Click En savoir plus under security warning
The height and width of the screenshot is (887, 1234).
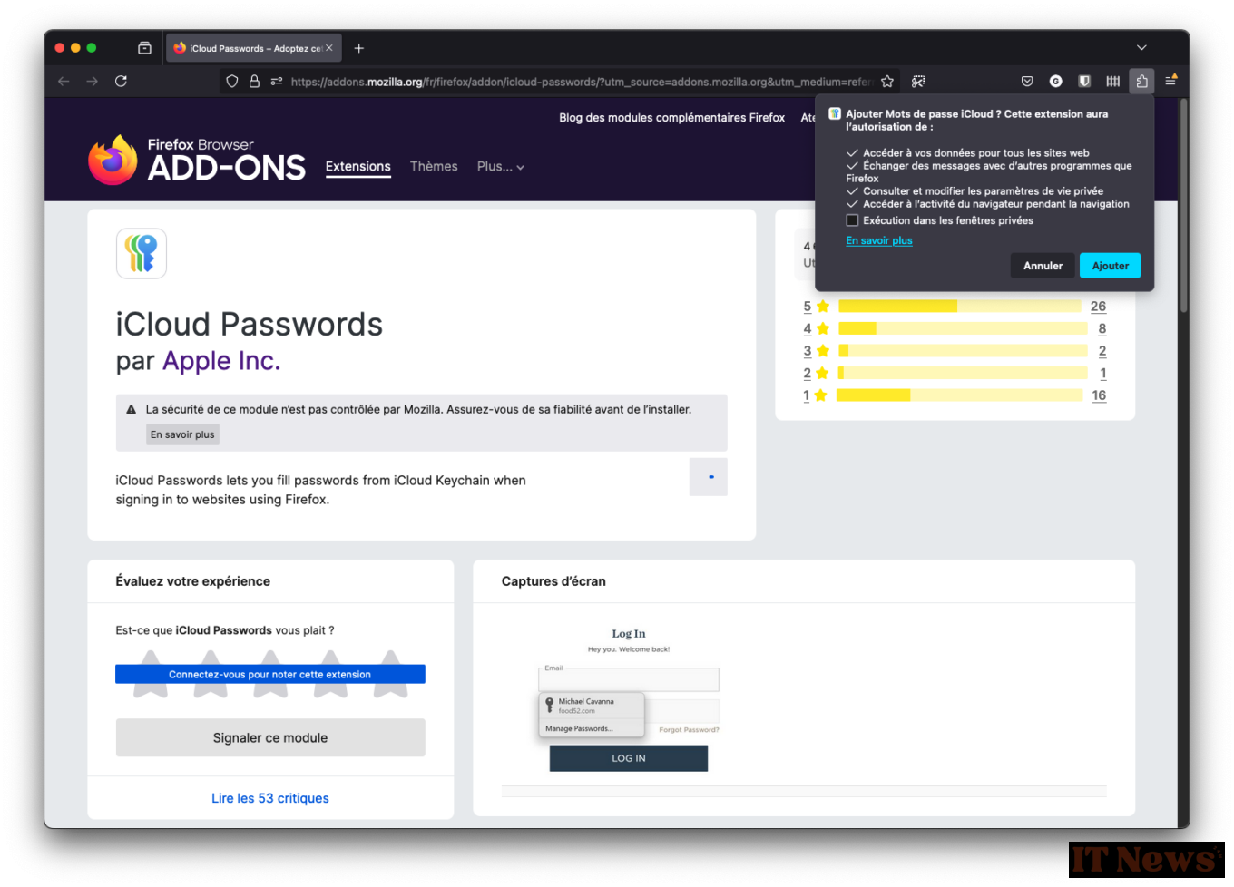coord(182,434)
